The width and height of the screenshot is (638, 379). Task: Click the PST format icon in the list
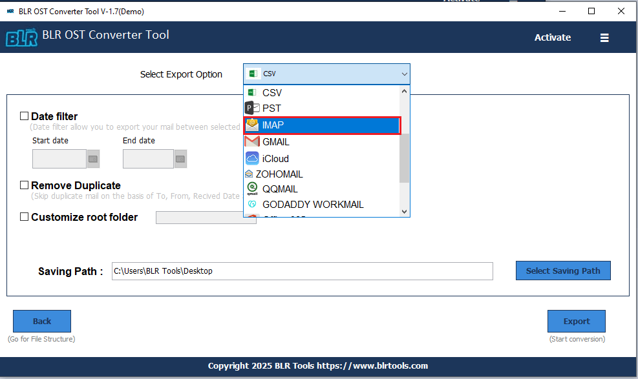pos(252,108)
